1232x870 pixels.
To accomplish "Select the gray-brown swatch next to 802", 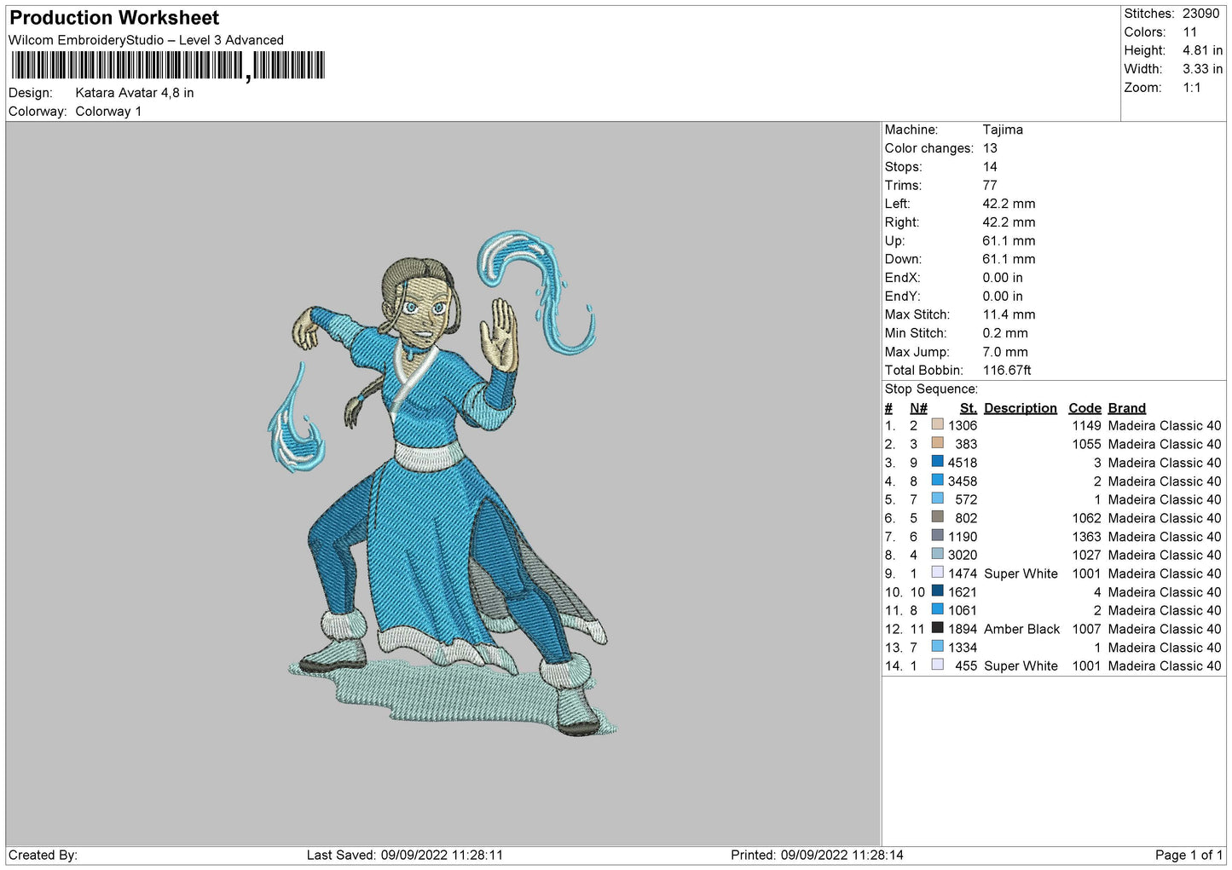I will (x=938, y=517).
